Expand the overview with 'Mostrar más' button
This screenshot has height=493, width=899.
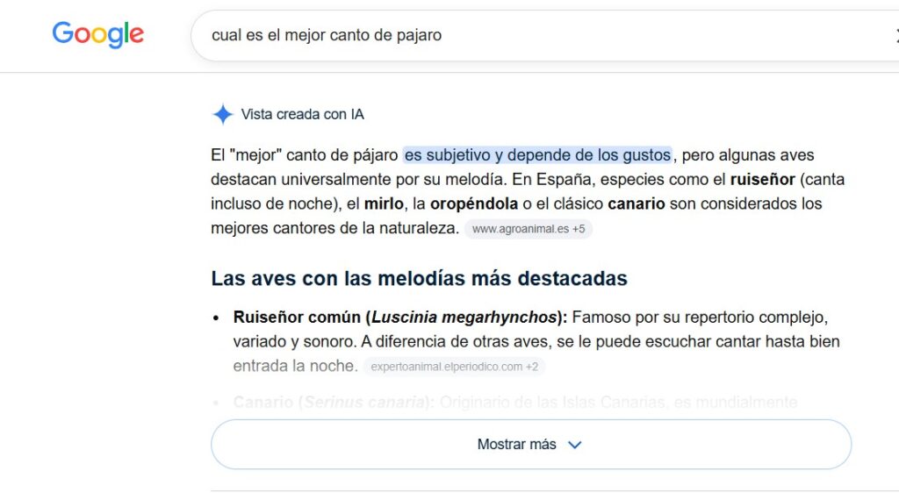(x=531, y=445)
